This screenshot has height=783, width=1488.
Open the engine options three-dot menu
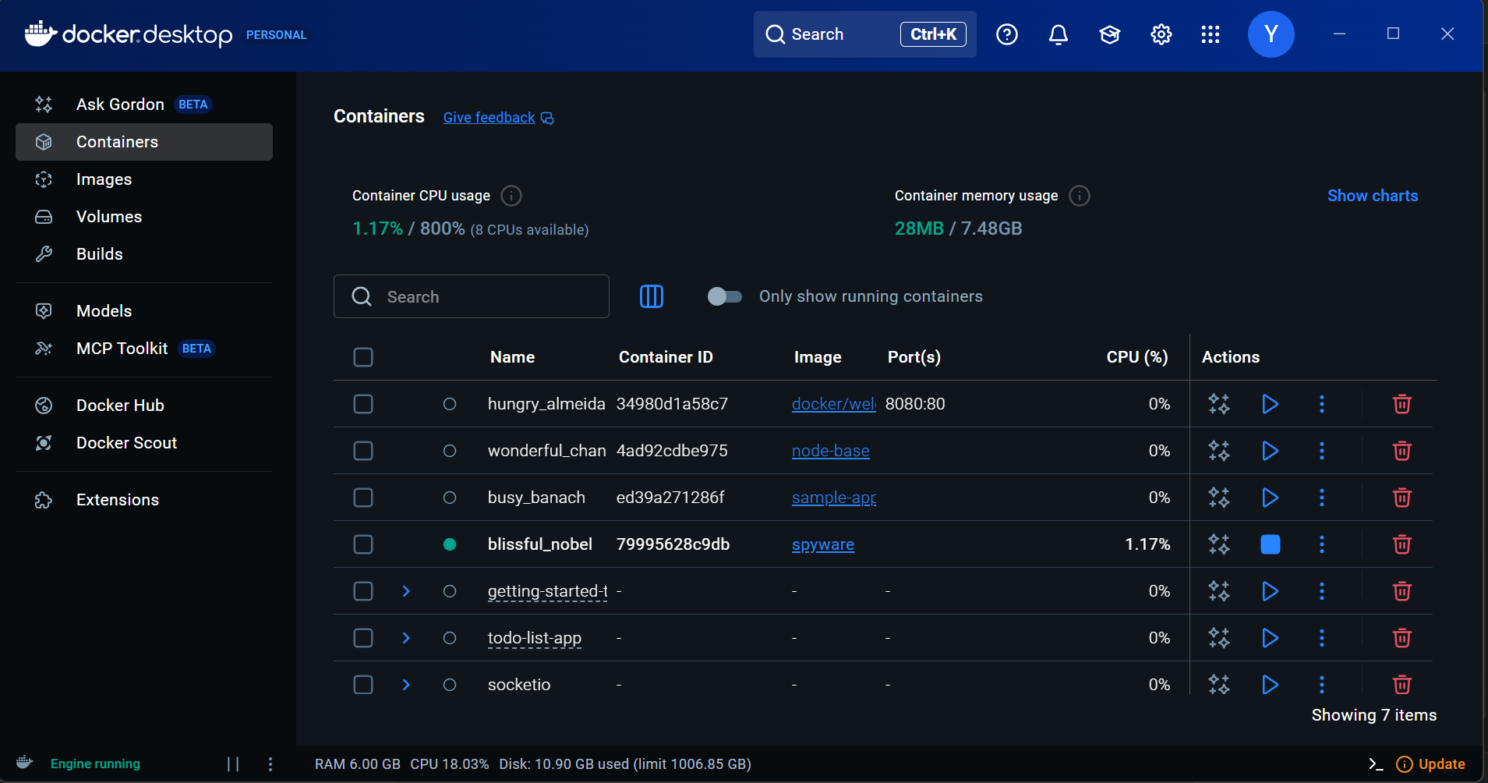coord(270,764)
